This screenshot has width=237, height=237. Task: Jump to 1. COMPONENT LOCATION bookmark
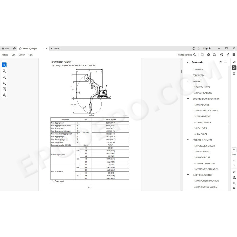[x=207, y=181]
